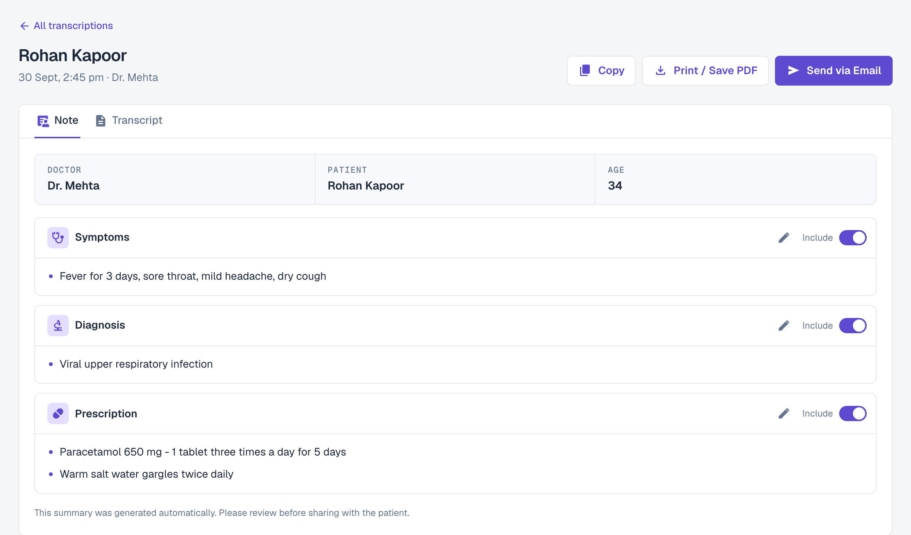Copy the note contents
911x535 pixels.
(x=601, y=71)
